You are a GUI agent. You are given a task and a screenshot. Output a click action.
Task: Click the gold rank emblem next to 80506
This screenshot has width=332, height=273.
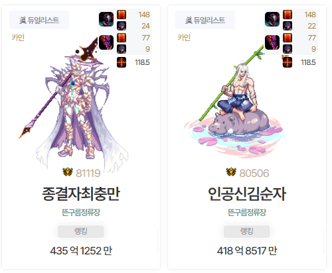click(231, 172)
